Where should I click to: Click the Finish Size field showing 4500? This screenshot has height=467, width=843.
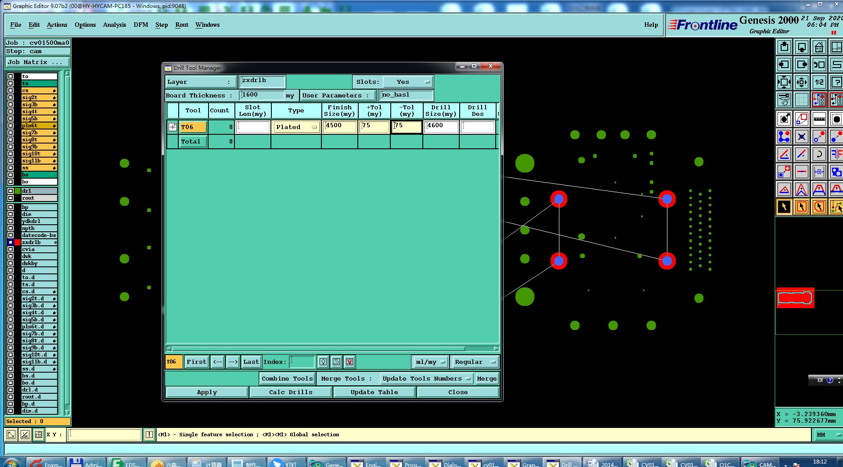(x=339, y=126)
